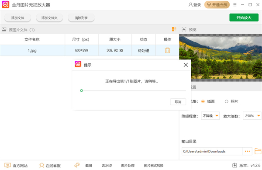The width and height of the screenshot is (262, 170).
Task: Click the mountain preview image
Action: point(221,58)
